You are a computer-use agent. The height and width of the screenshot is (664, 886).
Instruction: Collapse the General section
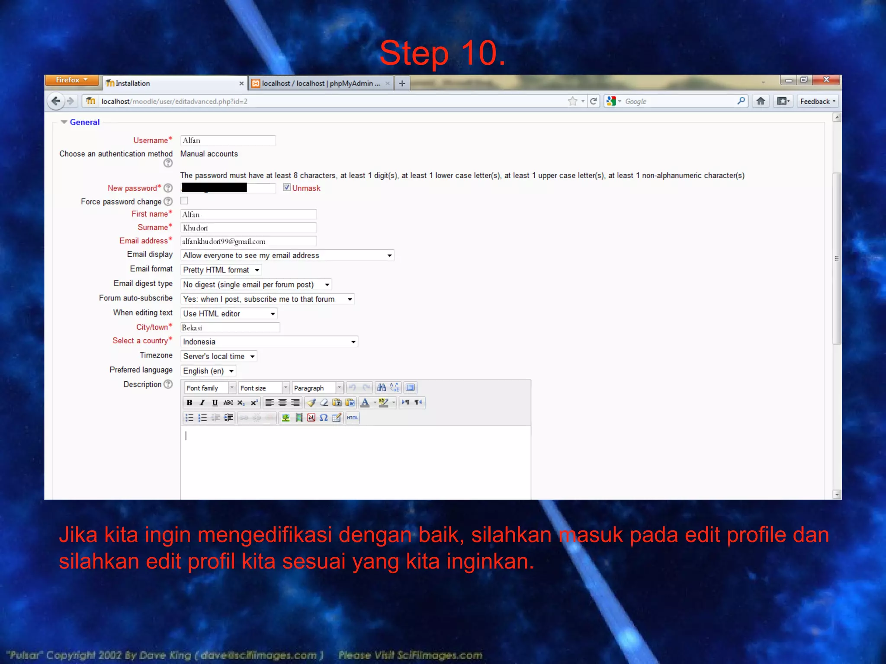(x=64, y=122)
